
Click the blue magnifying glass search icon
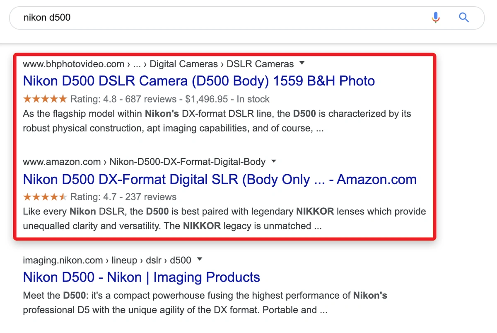(x=464, y=17)
